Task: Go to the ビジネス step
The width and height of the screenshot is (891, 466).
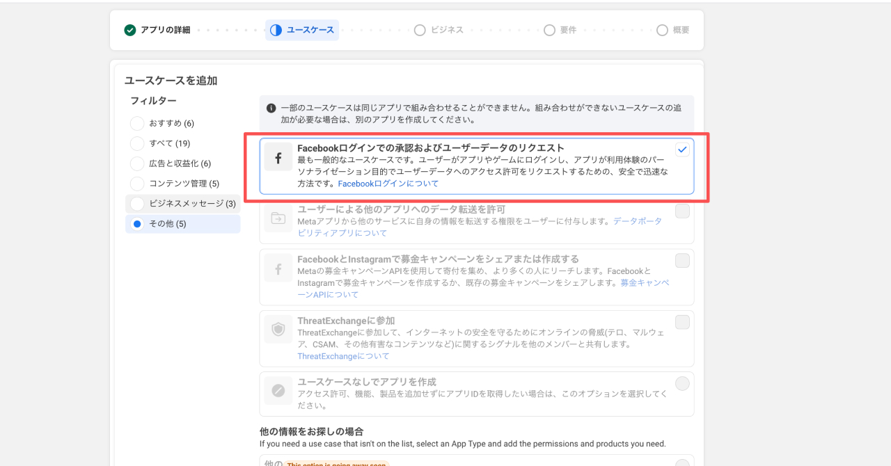Action: point(439,30)
